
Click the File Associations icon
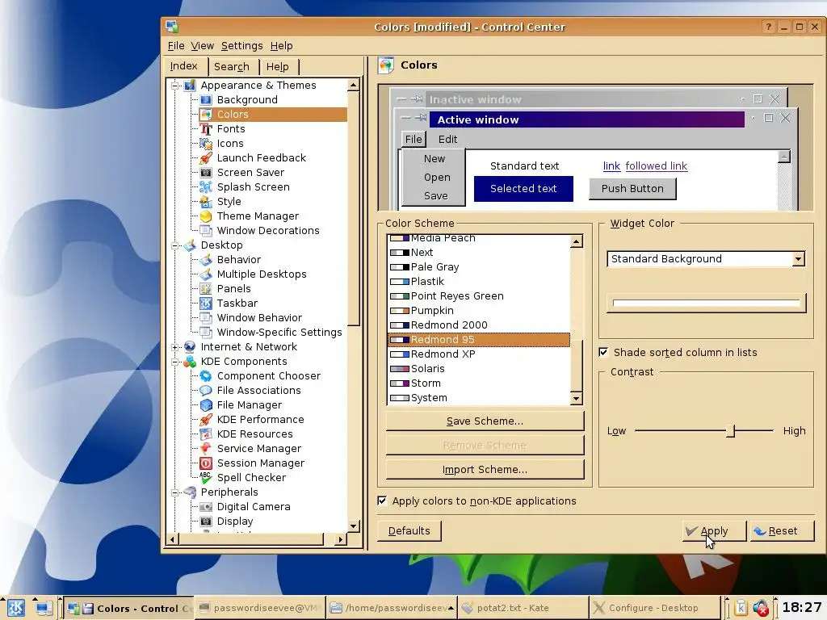[x=206, y=390]
